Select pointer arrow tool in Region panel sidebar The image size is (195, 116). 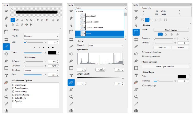coord(136,25)
